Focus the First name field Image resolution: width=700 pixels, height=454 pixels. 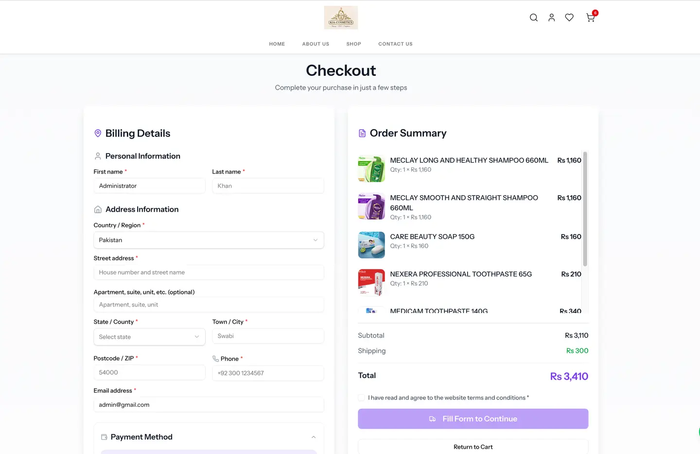[x=149, y=186]
